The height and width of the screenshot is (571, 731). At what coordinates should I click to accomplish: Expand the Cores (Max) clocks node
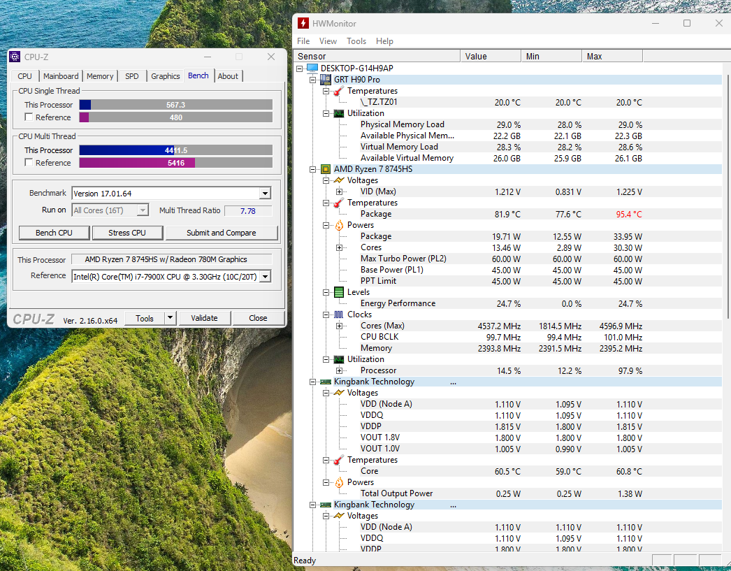click(339, 326)
